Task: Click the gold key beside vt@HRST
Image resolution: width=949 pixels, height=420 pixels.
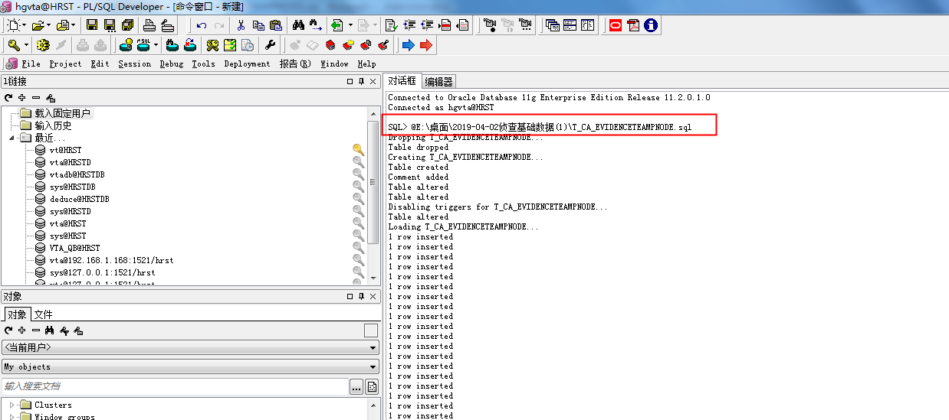Action: point(358,150)
